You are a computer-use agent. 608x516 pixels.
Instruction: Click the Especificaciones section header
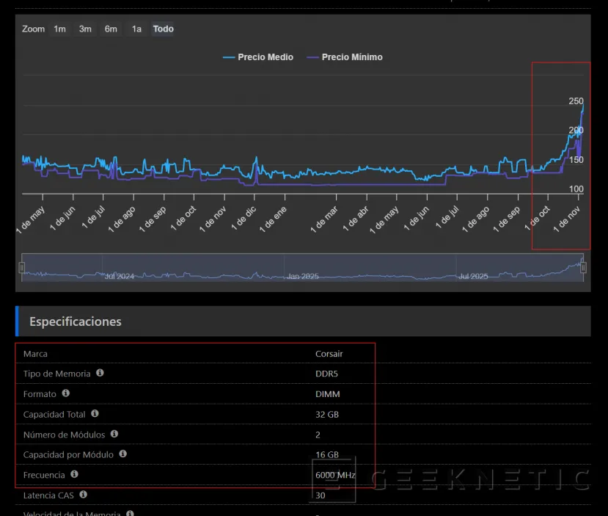pyautogui.click(x=76, y=321)
